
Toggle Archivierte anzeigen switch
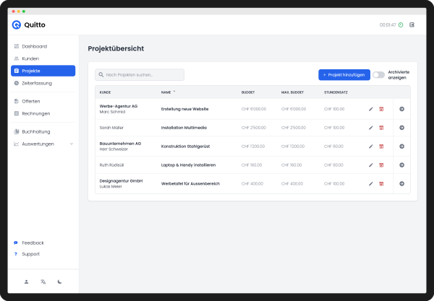point(378,74)
